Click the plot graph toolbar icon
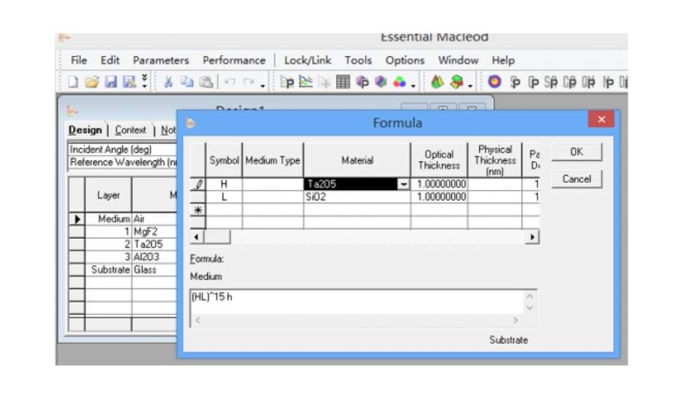 click(305, 82)
